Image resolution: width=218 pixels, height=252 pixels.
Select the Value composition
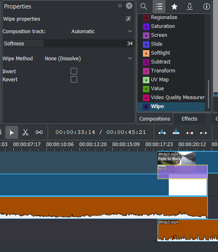pos(171,89)
